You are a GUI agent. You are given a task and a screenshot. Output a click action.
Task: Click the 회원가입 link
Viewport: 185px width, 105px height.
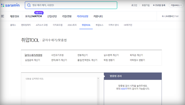146,5
